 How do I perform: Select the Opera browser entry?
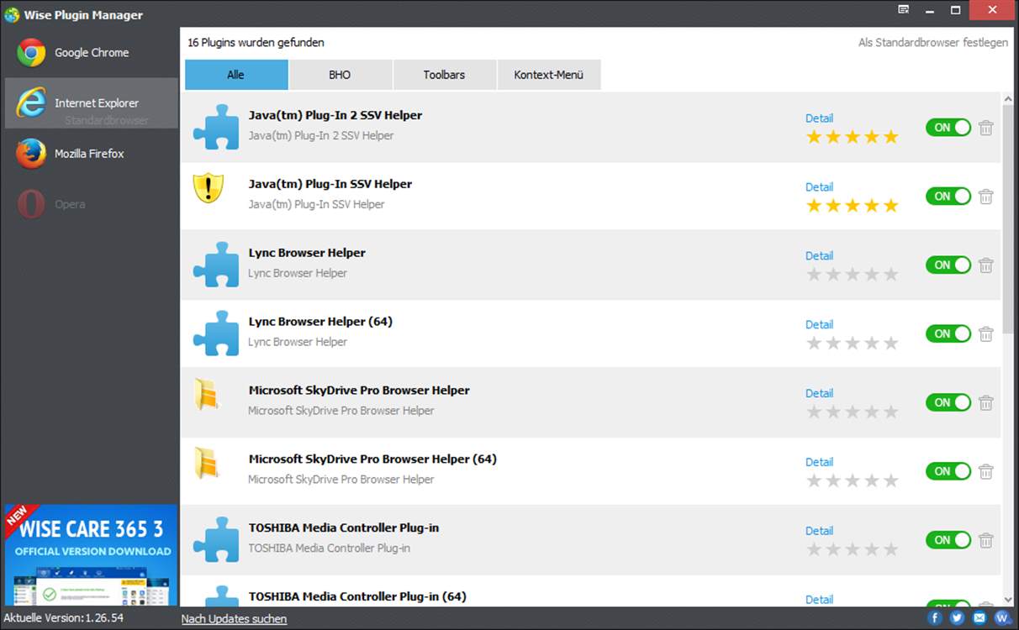(91, 204)
